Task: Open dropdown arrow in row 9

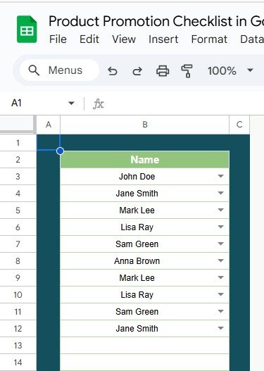Action: tap(220, 277)
